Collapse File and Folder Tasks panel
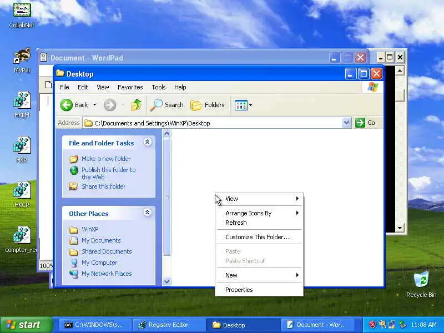Viewport: 444px width, 333px height. coord(147,142)
